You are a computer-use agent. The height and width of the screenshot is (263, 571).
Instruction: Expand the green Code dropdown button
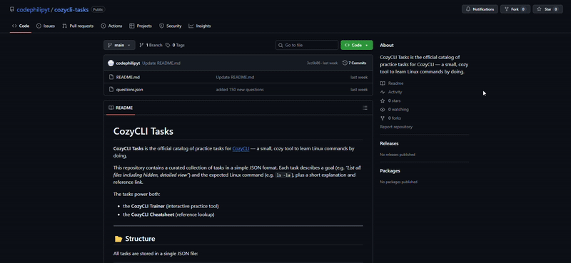click(356, 45)
